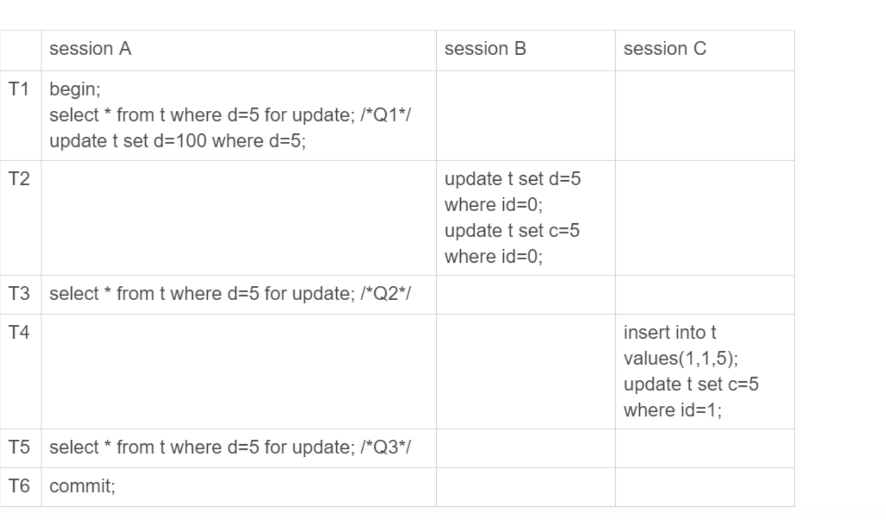Click the session B column header

(485, 49)
